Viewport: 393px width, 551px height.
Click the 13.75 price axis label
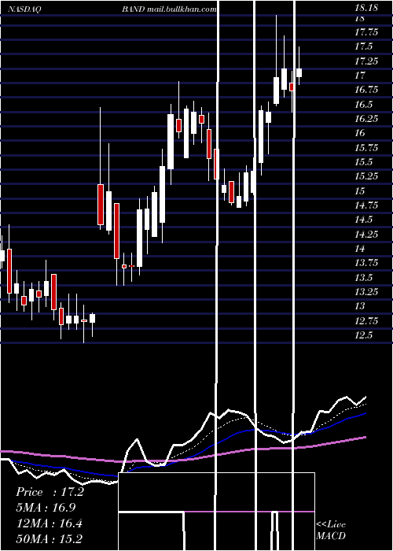tap(366, 263)
